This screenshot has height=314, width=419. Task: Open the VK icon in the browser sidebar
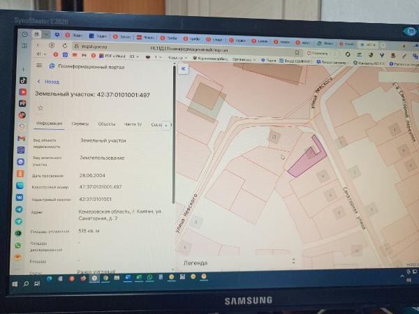click(20, 197)
